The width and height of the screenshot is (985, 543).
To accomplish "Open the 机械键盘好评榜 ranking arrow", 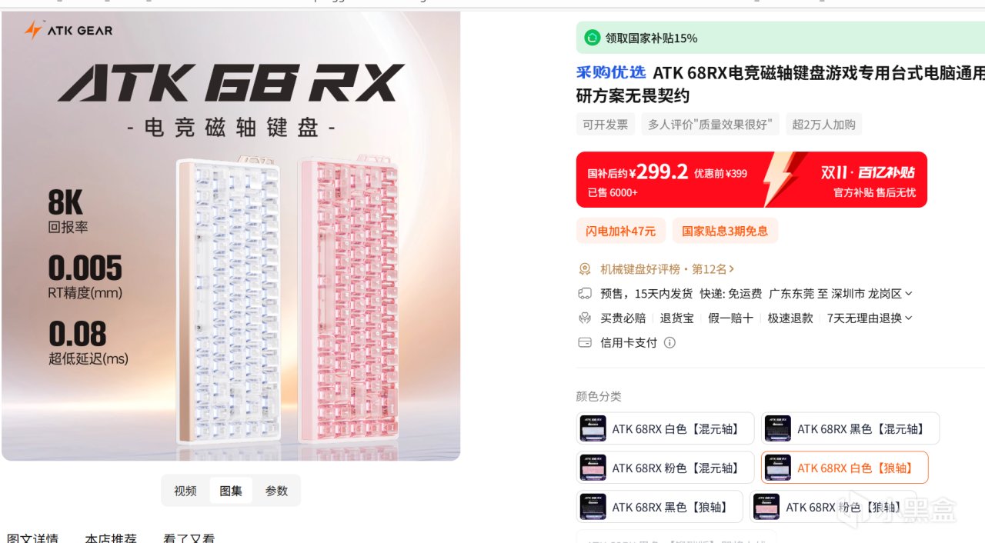I will 732,269.
